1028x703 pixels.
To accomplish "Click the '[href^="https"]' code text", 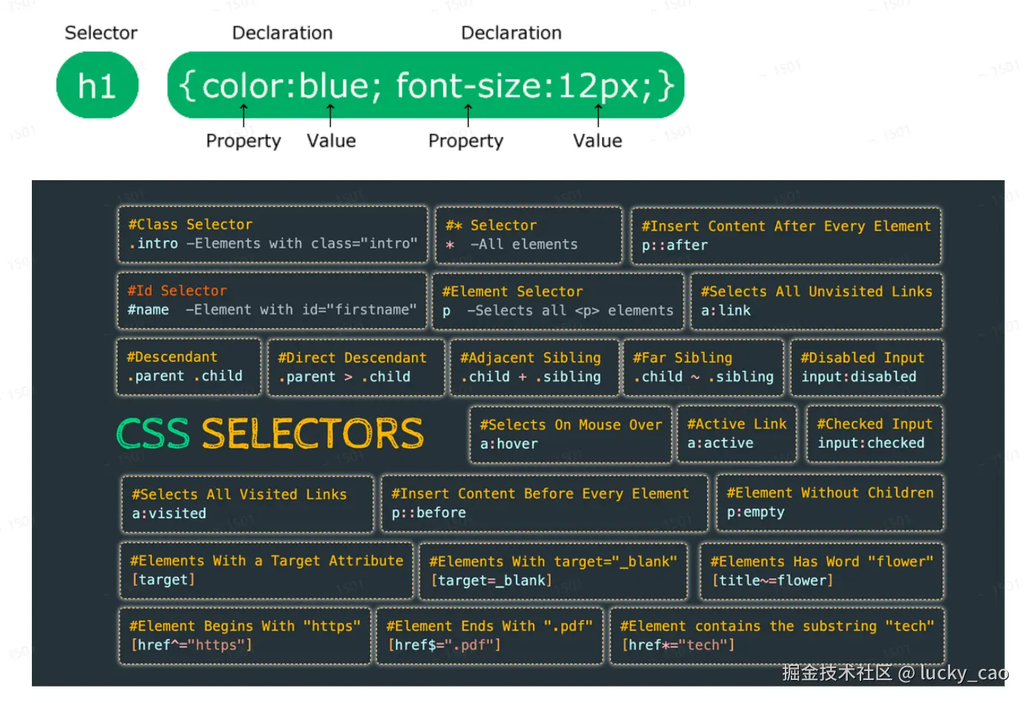I will 191,645.
